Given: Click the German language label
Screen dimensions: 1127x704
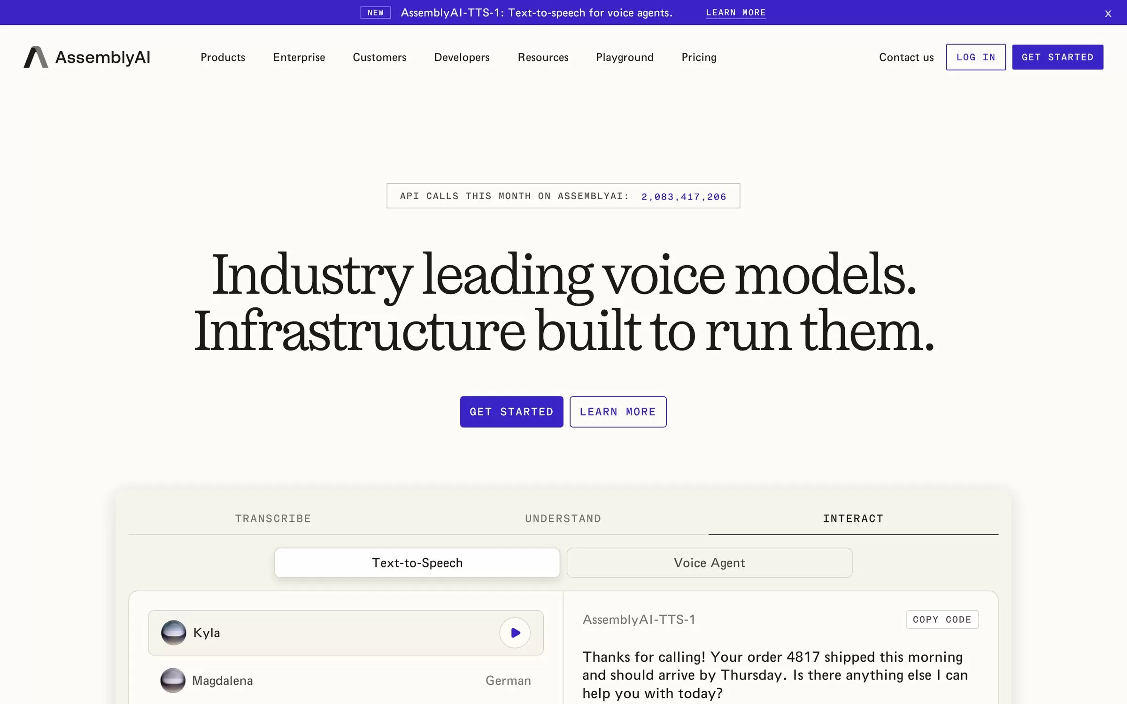Looking at the screenshot, I should click(508, 680).
